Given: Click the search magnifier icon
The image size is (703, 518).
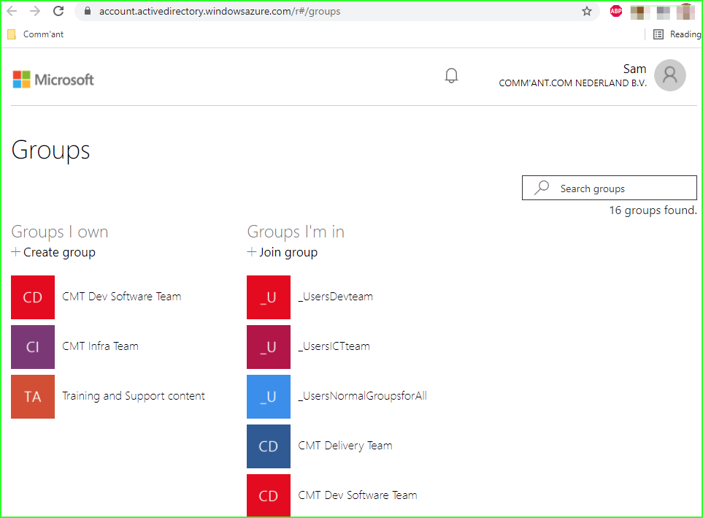Looking at the screenshot, I should tap(542, 188).
